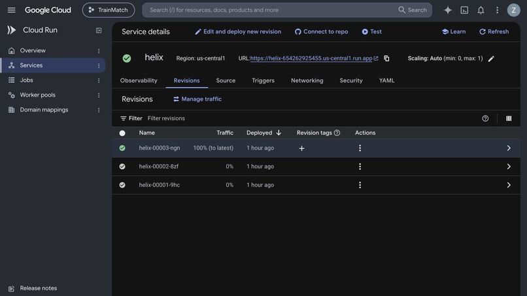This screenshot has width=527, height=296.
Task: Select the helix-00002-8zf revision radio
Action: [x=122, y=167]
